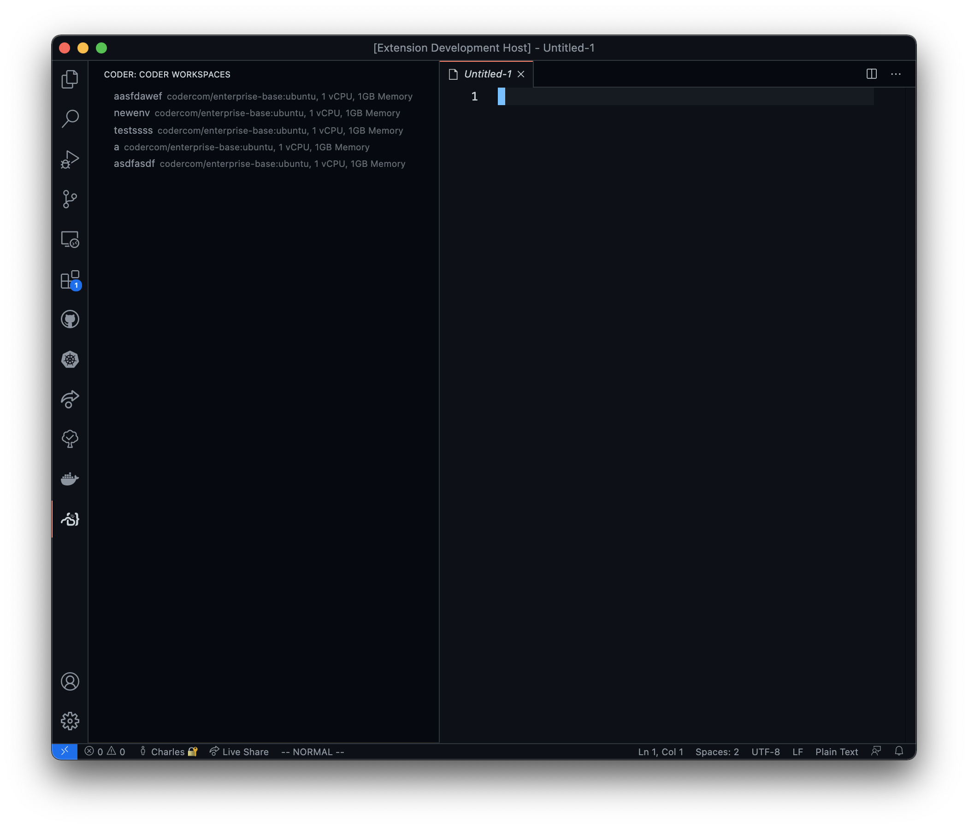Open the Run and Debug view
This screenshot has height=828, width=968.
click(x=70, y=160)
